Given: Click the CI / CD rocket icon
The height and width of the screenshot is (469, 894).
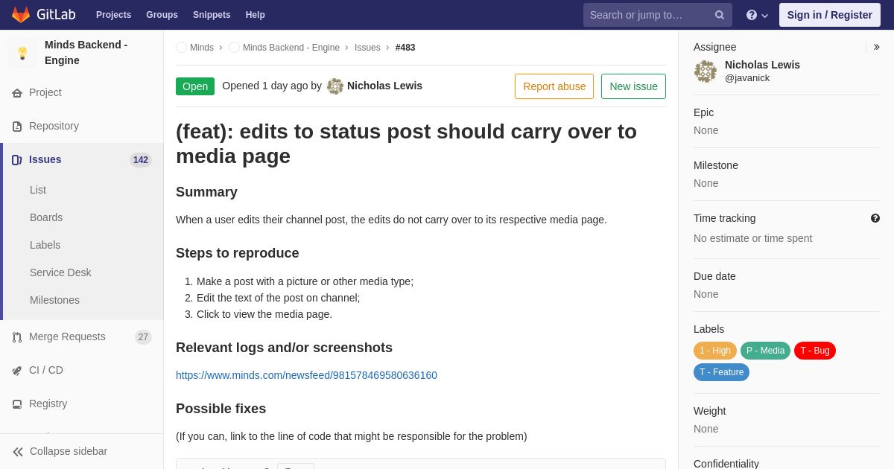Looking at the screenshot, I should [17, 371].
